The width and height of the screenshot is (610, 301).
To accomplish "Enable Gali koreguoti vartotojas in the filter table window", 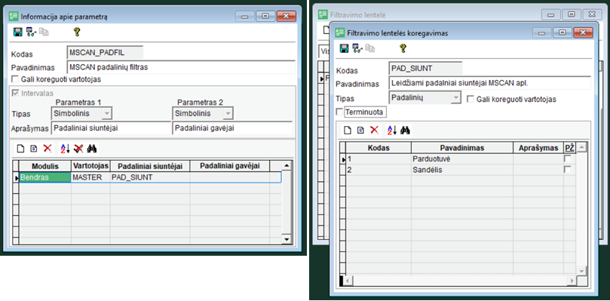I will (470, 100).
